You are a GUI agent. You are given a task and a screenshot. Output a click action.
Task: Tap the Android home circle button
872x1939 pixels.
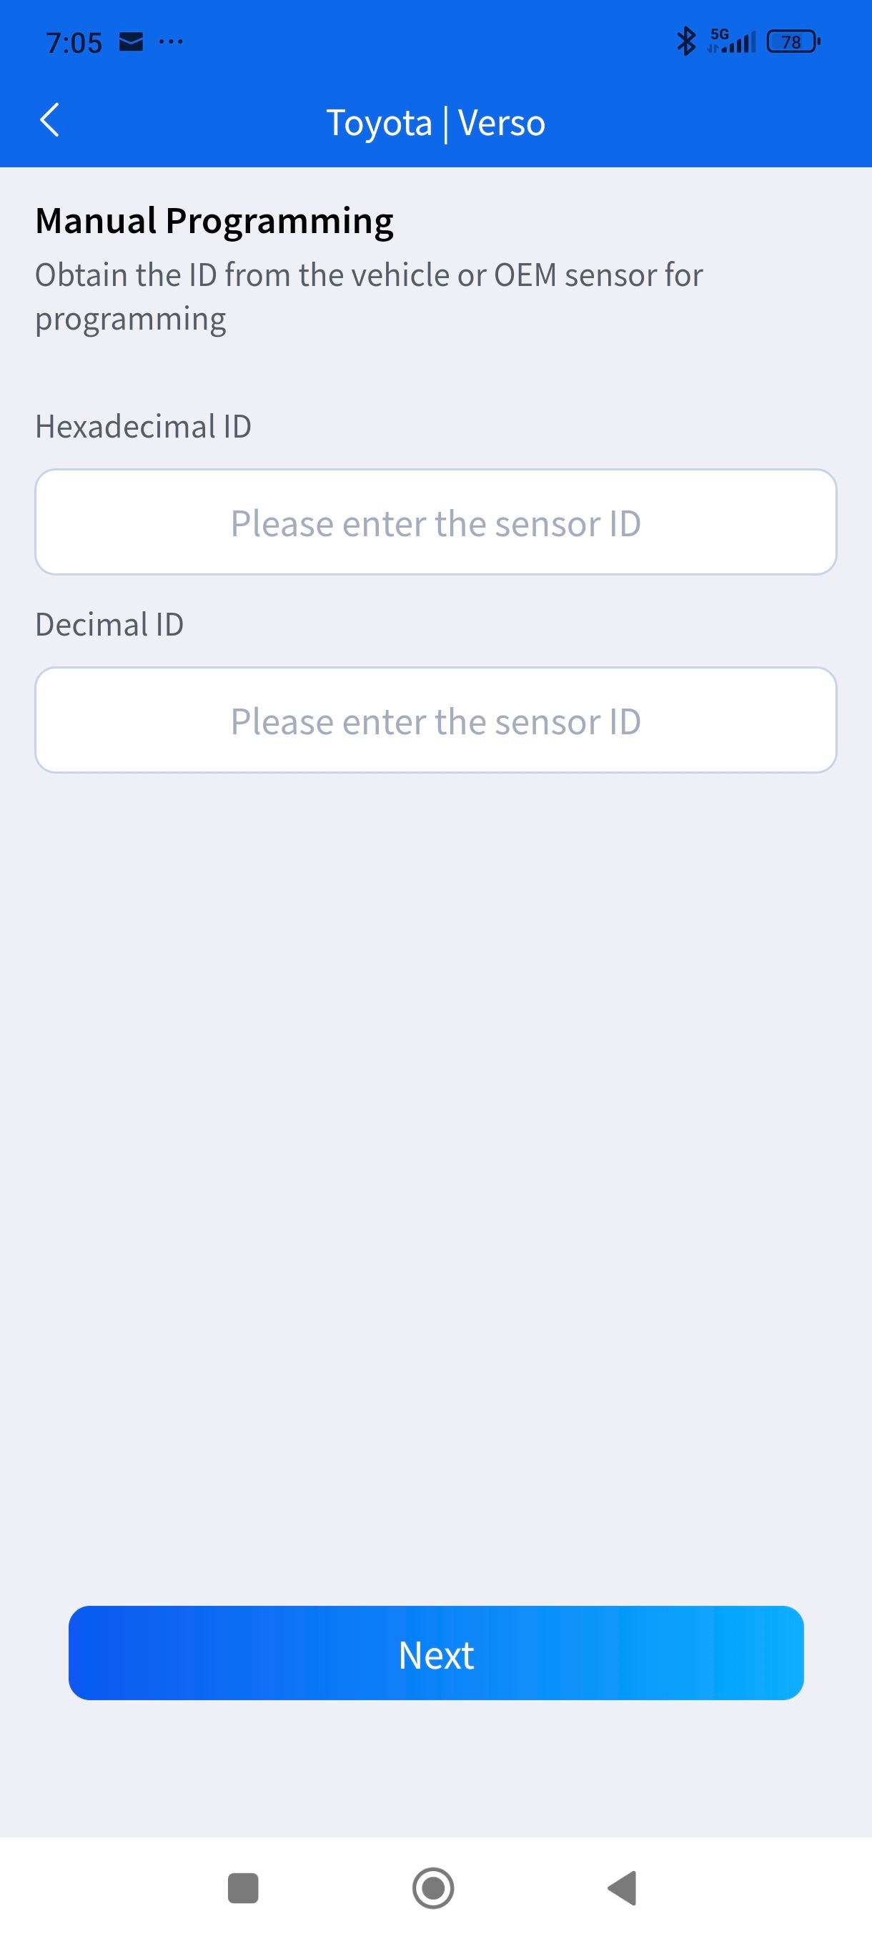click(433, 1888)
